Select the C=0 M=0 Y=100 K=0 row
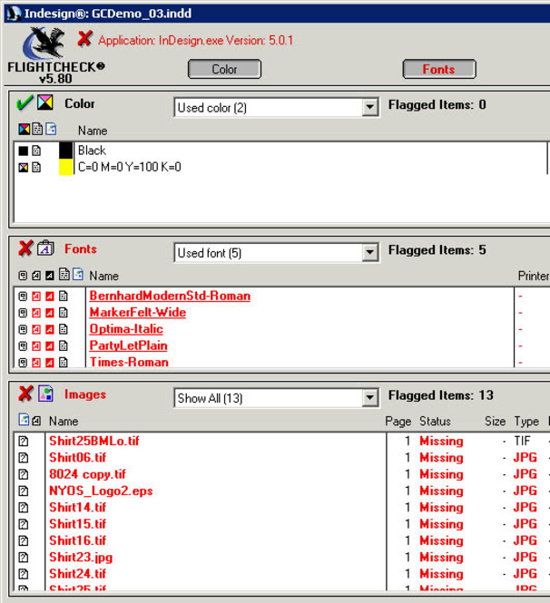The image size is (550, 603). pyautogui.click(x=280, y=167)
